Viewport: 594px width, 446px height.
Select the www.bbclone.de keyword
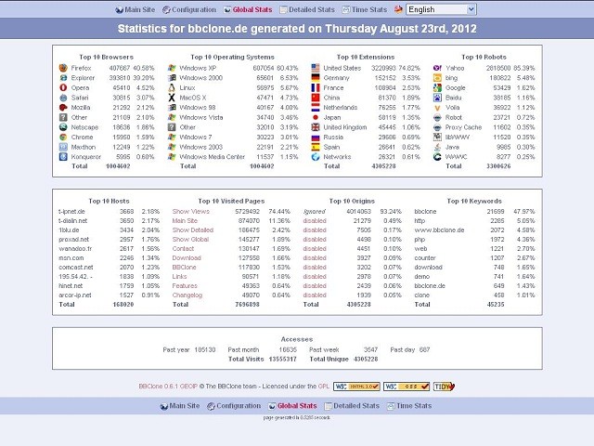439,230
